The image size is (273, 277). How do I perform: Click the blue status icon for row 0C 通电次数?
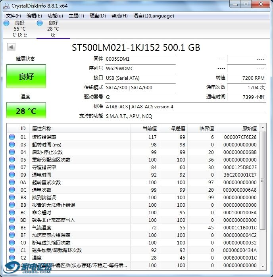click(x=12, y=190)
